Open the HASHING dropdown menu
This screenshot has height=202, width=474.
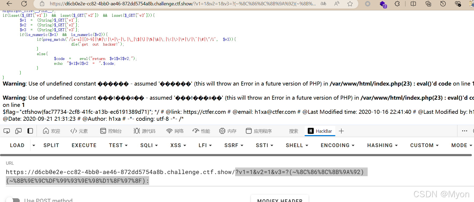tap(383, 145)
